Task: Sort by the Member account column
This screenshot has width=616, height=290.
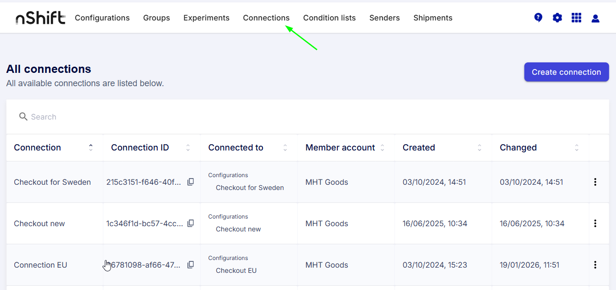Action: tap(382, 148)
